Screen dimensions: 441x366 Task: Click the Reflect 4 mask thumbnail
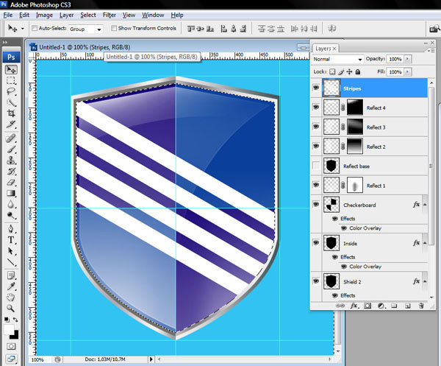click(355, 107)
